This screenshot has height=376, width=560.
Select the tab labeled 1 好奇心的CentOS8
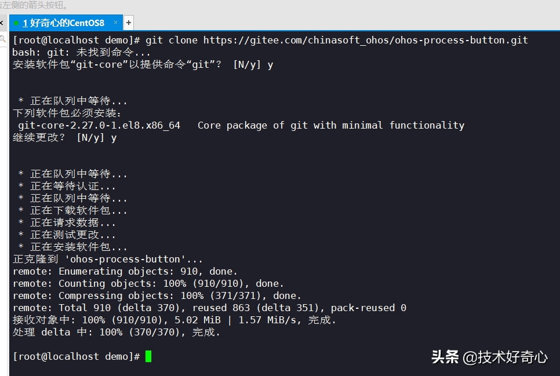(x=67, y=23)
